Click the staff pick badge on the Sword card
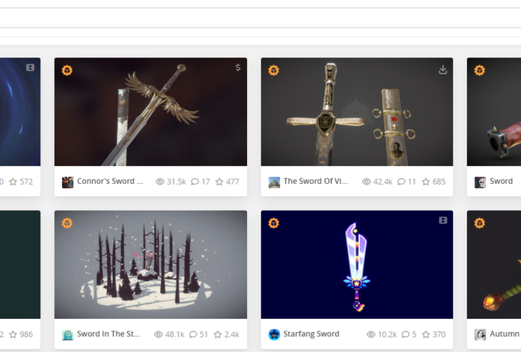The image size is (521, 352). (480, 70)
